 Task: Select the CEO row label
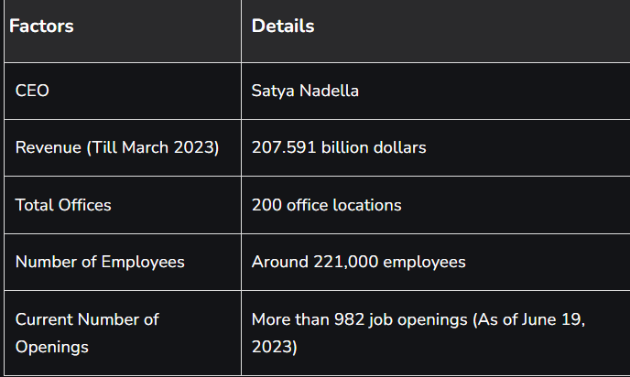click(31, 92)
